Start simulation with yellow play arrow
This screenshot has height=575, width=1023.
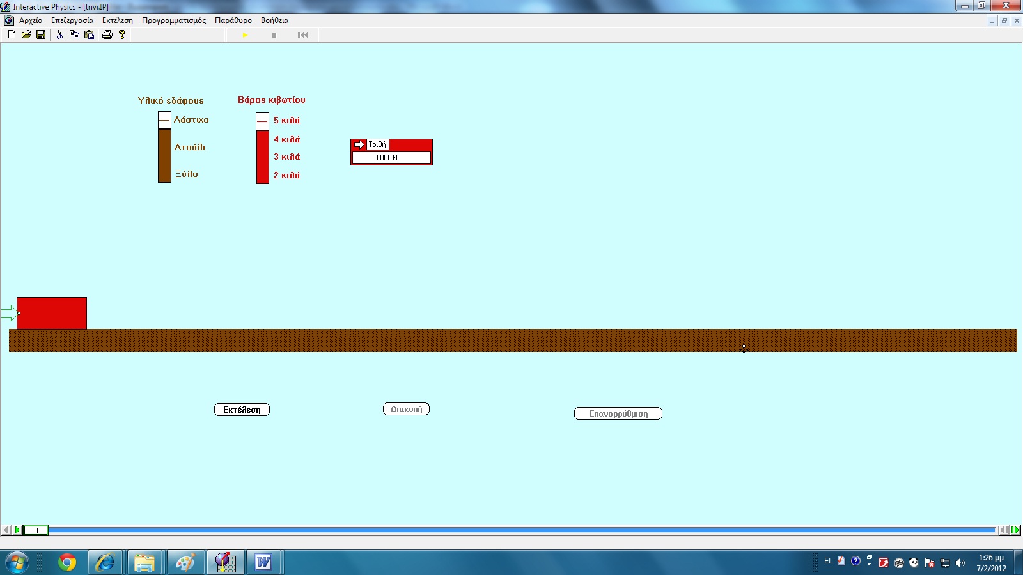[245, 35]
